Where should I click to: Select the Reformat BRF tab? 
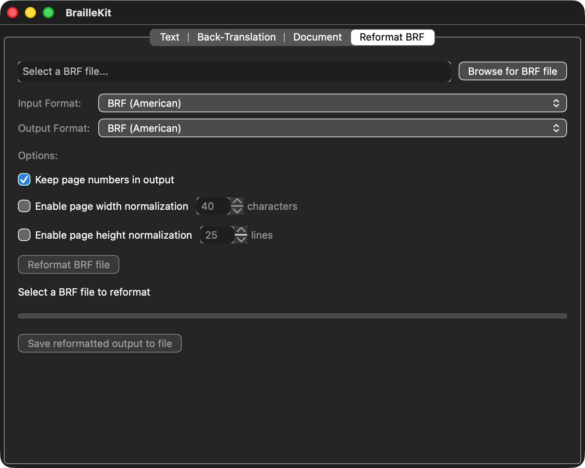point(392,37)
